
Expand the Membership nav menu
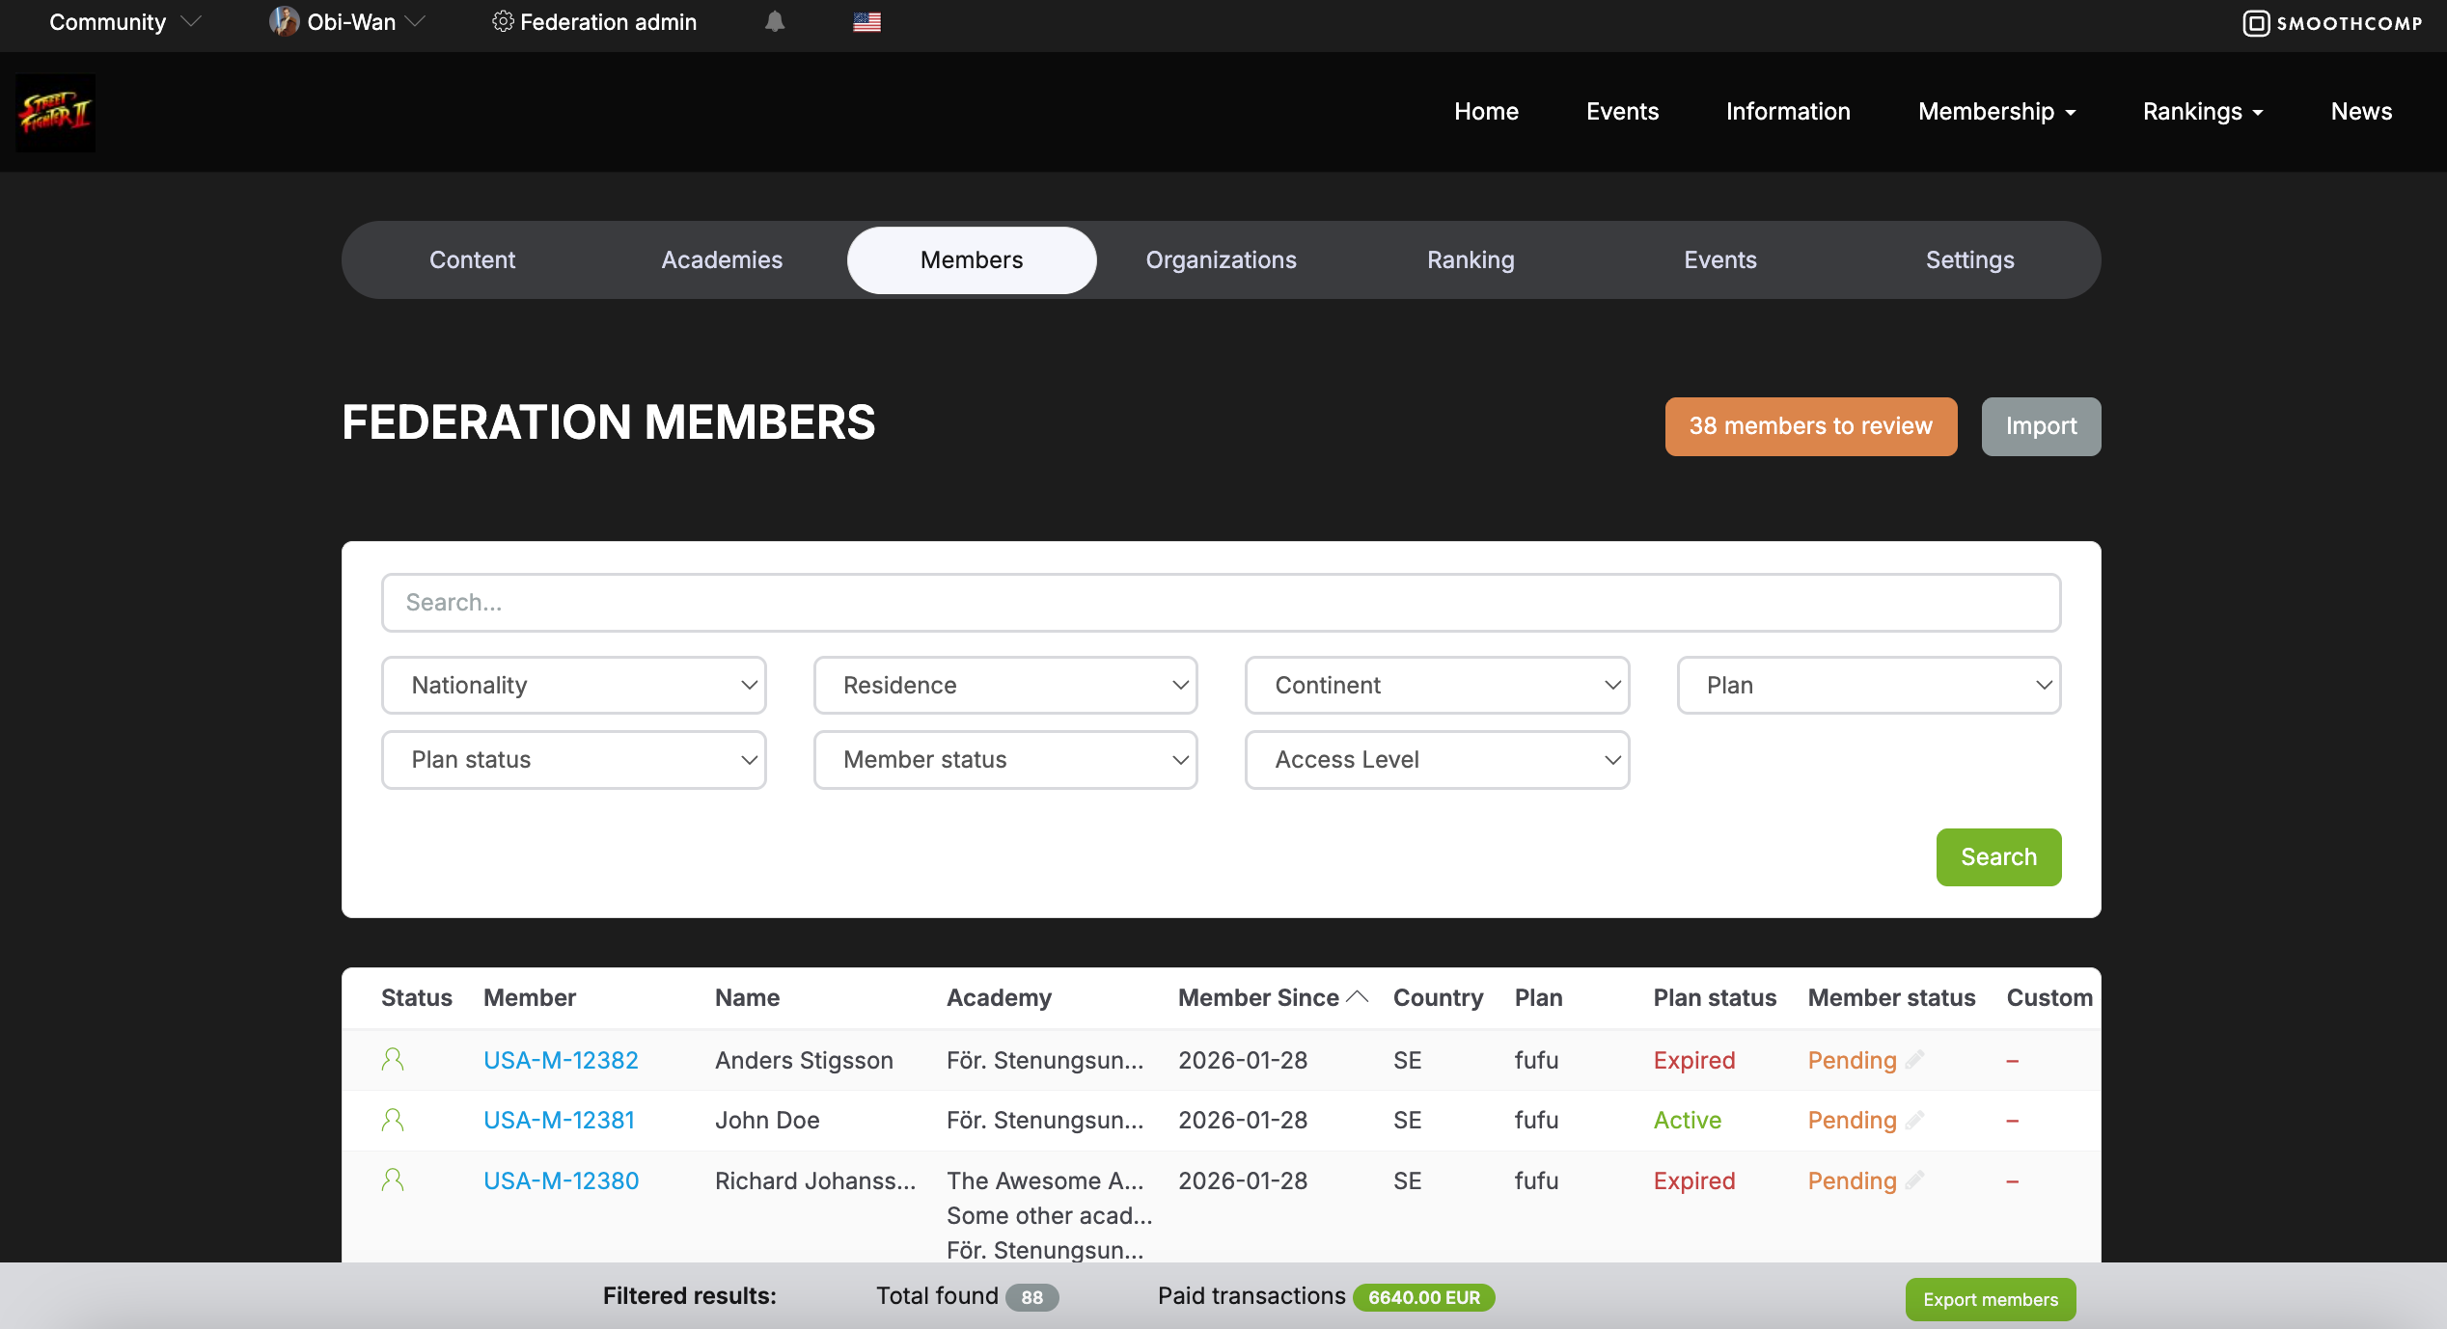1995,112
